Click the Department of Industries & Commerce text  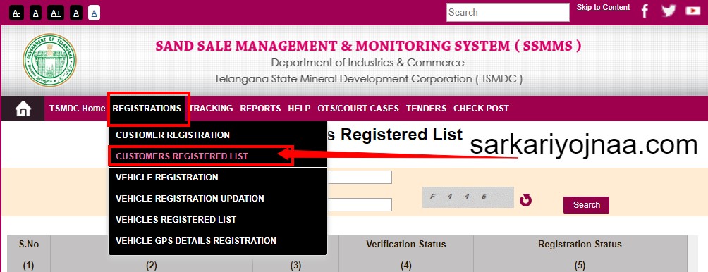point(367,63)
